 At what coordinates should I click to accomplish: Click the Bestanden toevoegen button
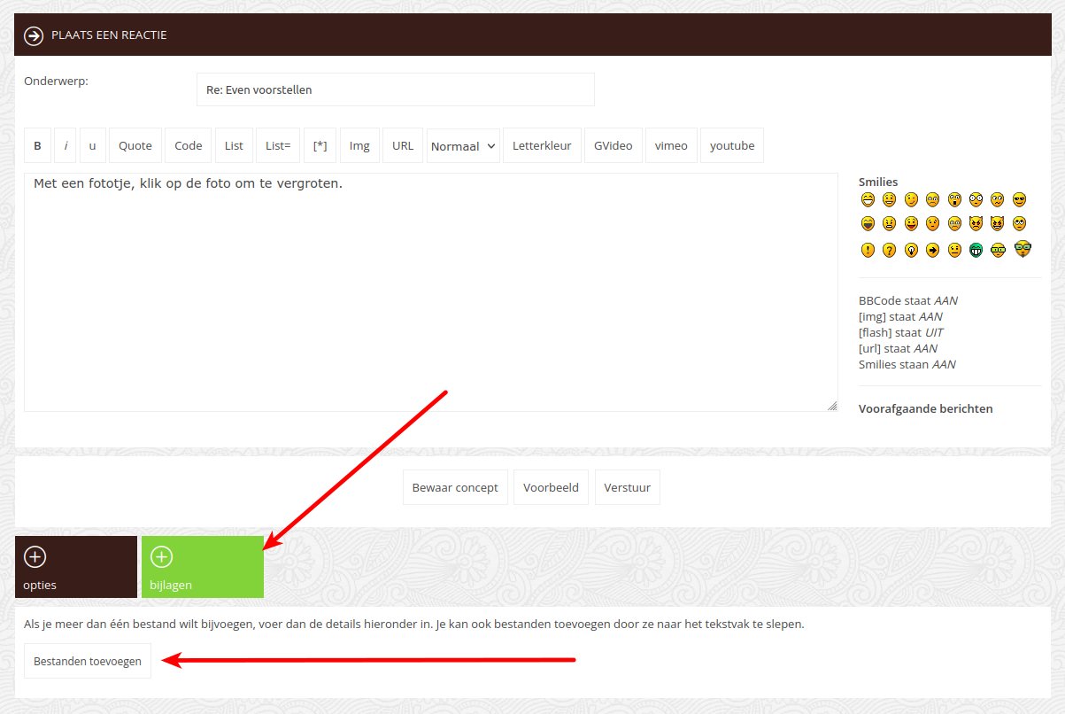coord(88,661)
